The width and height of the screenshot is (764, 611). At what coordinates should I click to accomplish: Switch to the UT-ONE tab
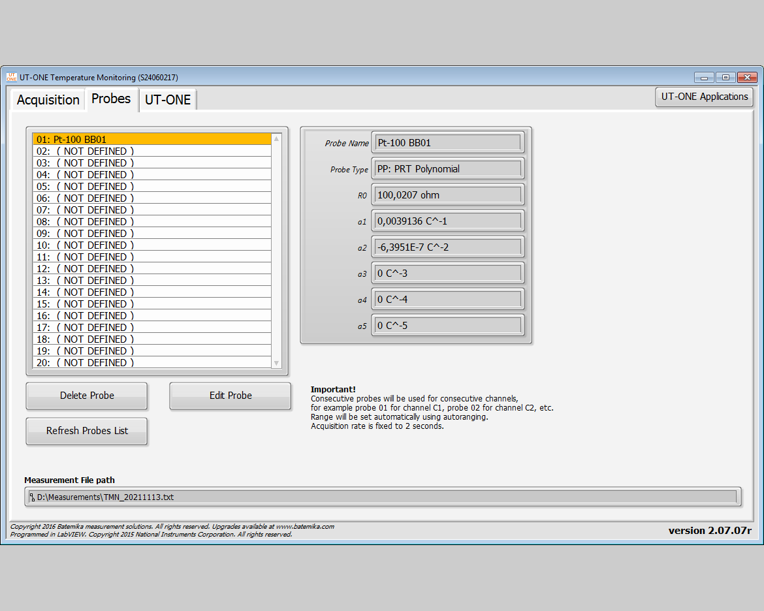click(x=167, y=99)
